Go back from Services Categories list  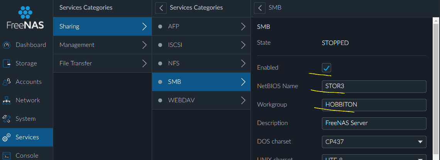click(161, 8)
